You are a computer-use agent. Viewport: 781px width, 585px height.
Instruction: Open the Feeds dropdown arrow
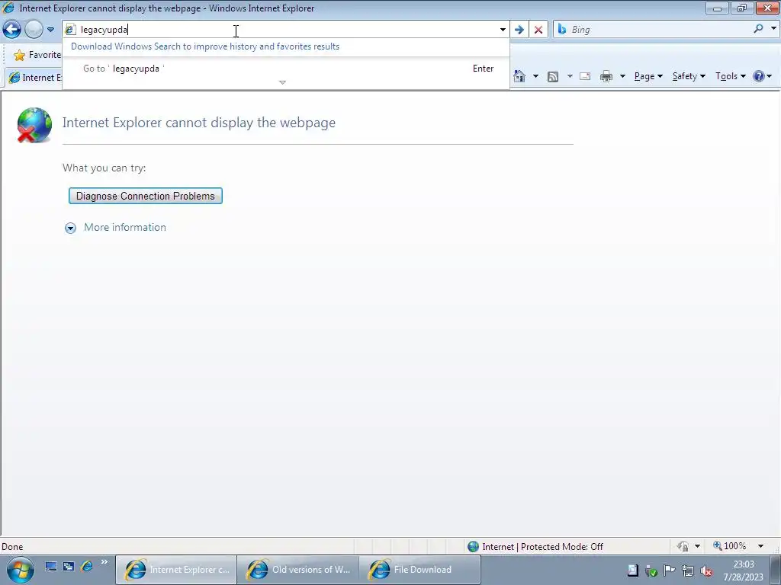pos(570,76)
